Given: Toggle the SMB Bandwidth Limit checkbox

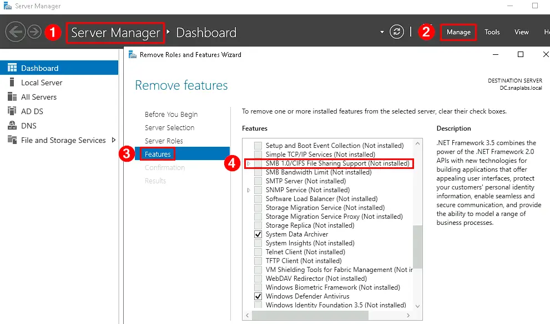Looking at the screenshot, I should click(258, 172).
